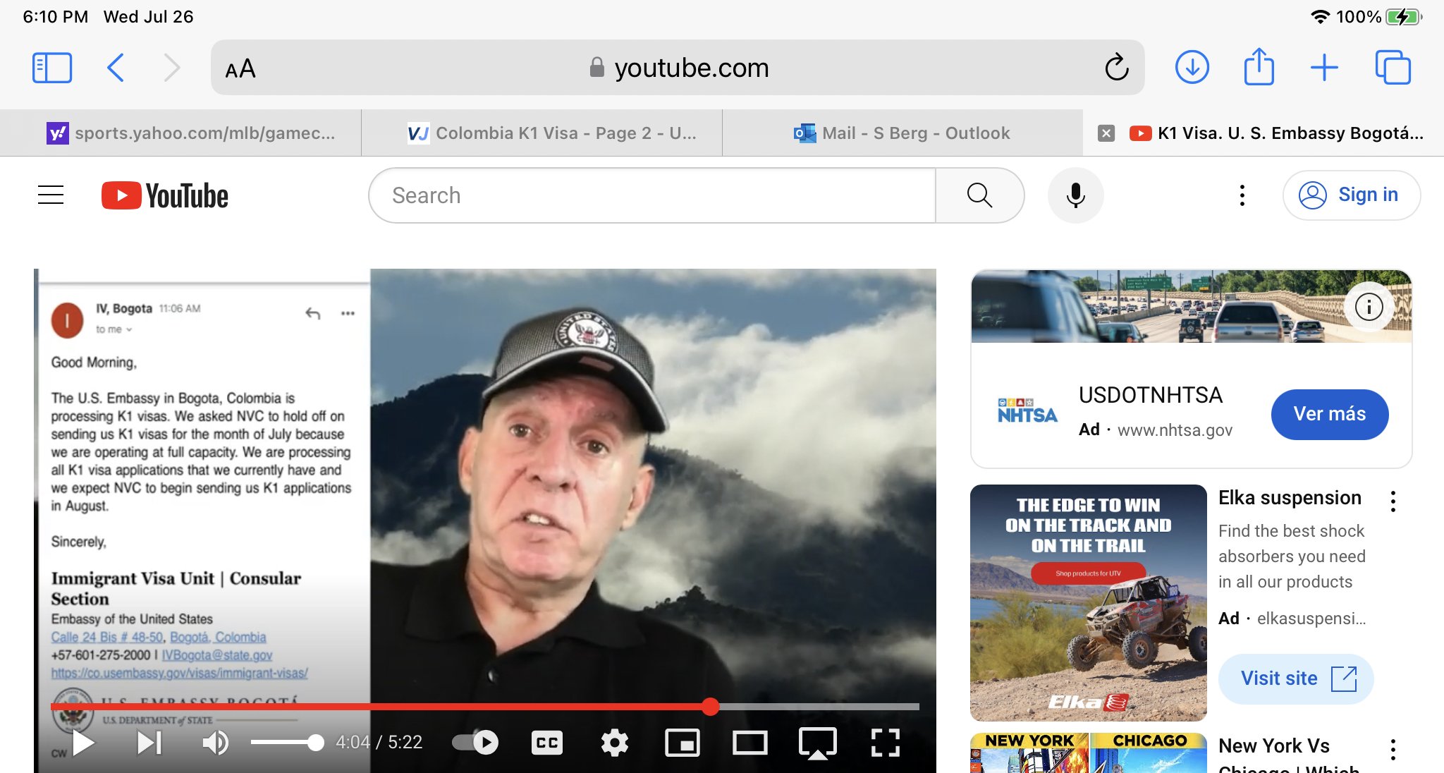Click Ver más on NHTSA ad
This screenshot has width=1444, height=773.
click(x=1330, y=414)
